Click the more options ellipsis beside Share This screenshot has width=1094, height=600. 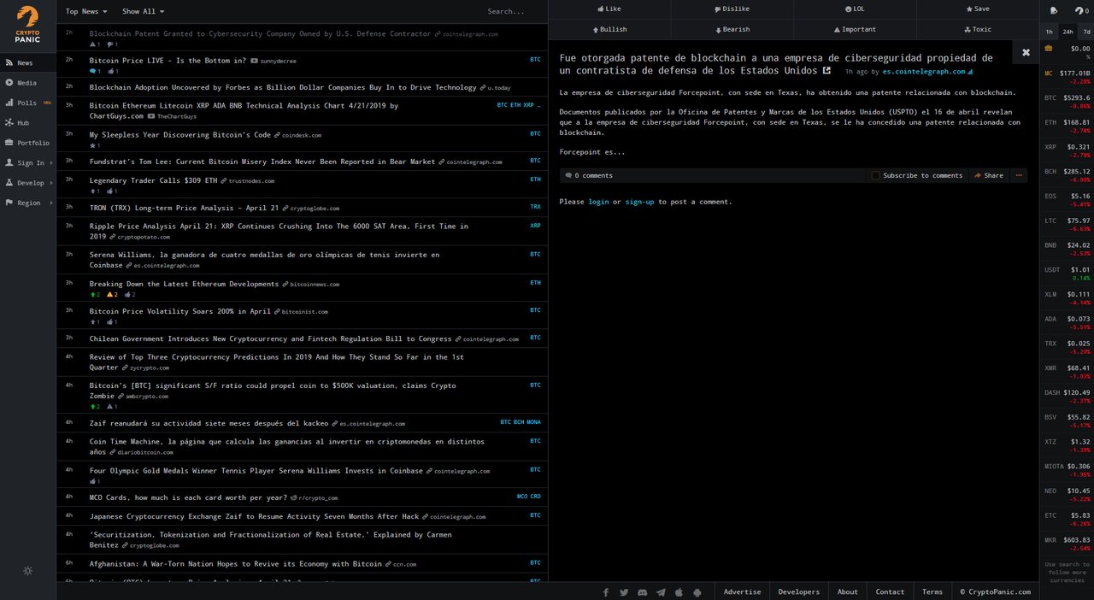coord(1018,175)
